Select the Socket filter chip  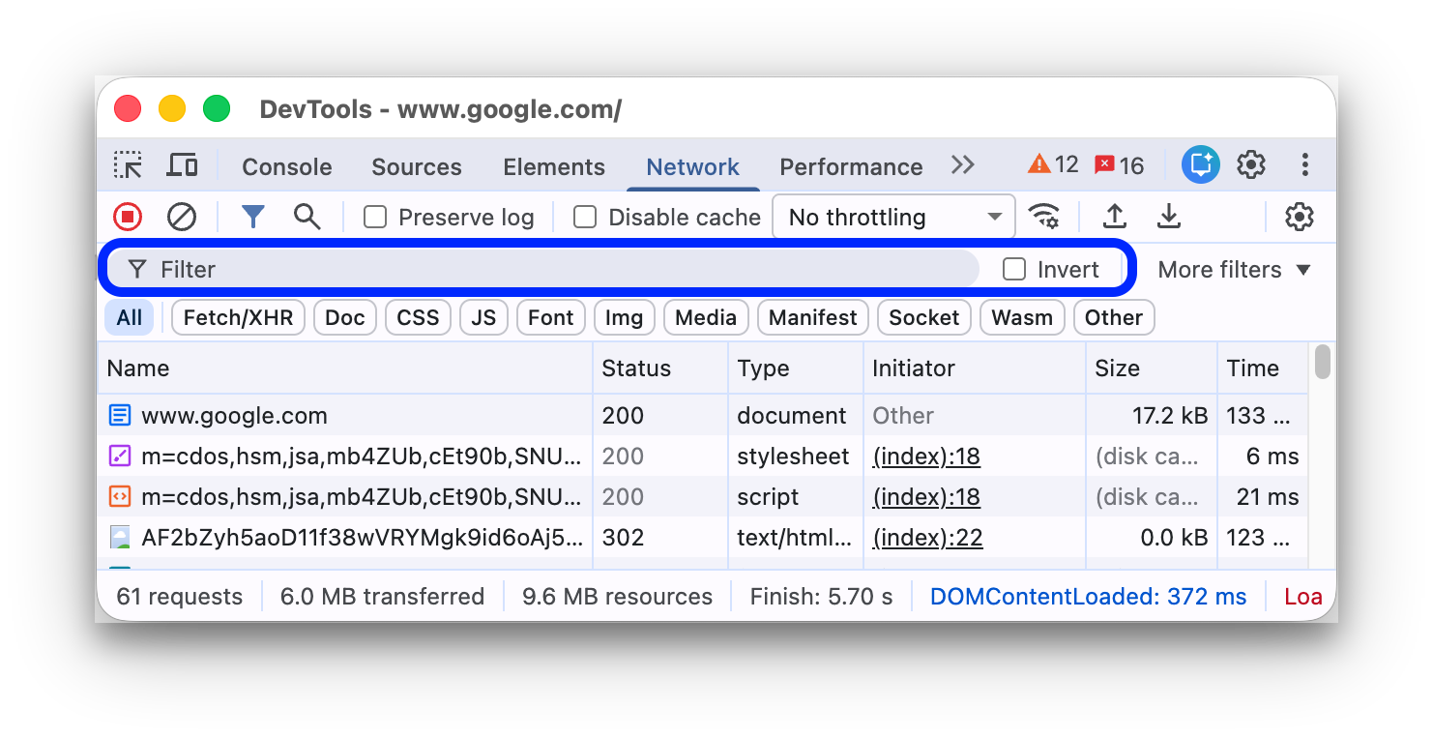click(924, 317)
